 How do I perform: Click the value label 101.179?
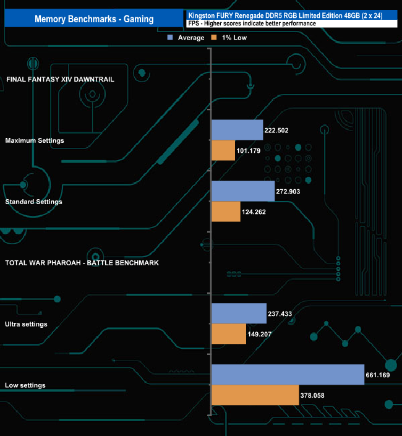(248, 151)
